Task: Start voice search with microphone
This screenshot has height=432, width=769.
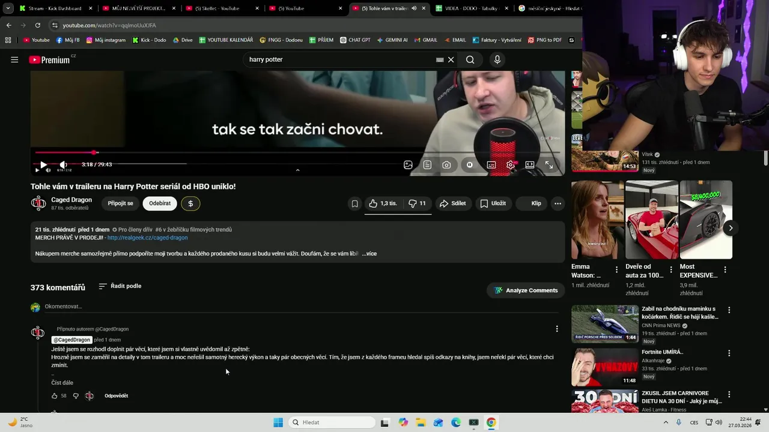Action: [497, 59]
